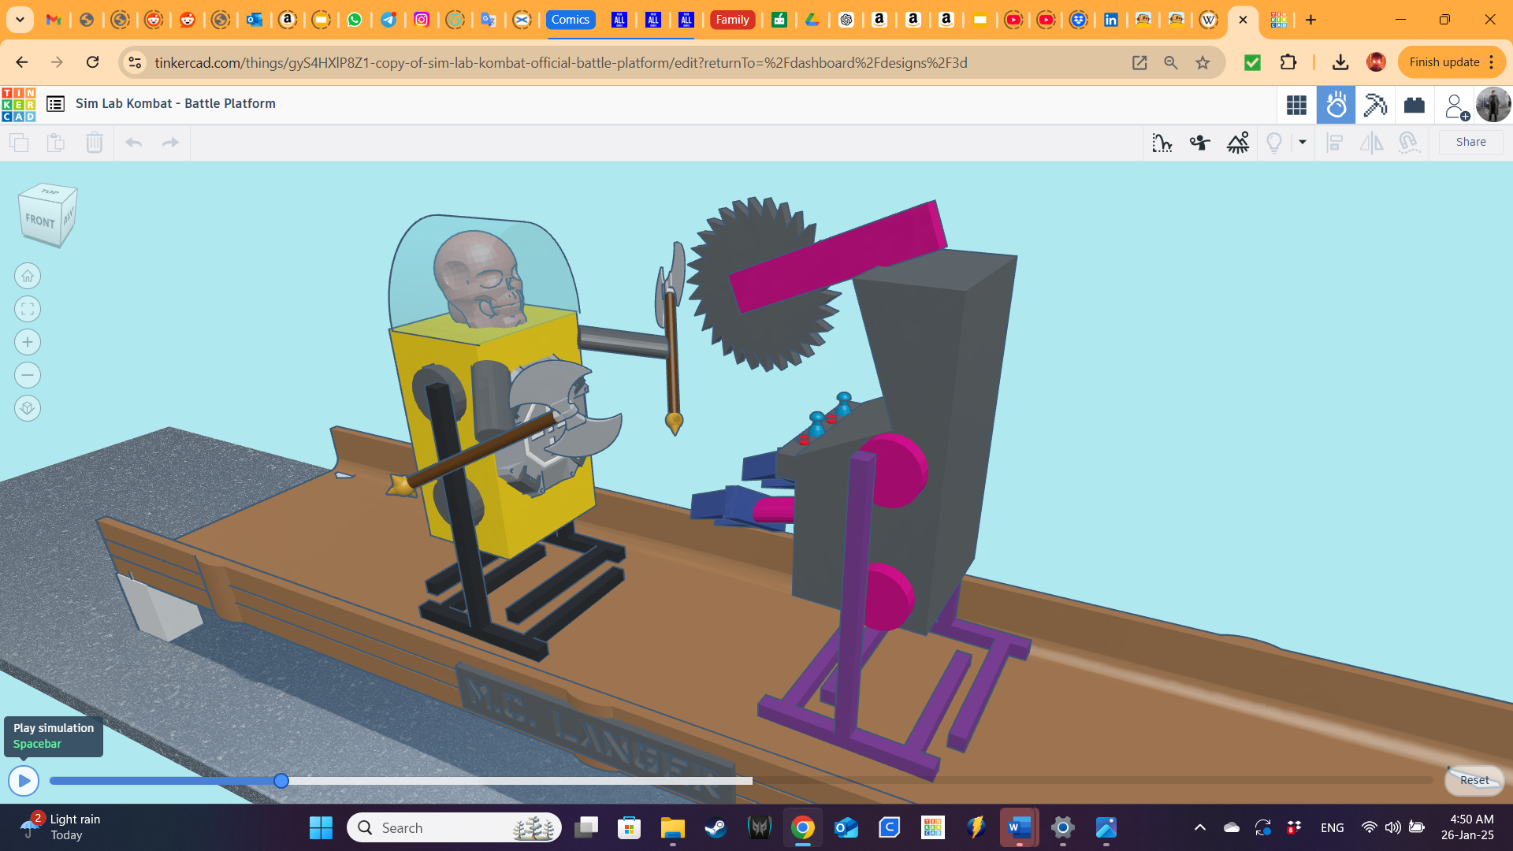Click the Cruise tool icon
The width and height of the screenshot is (1513, 851).
1409,143
